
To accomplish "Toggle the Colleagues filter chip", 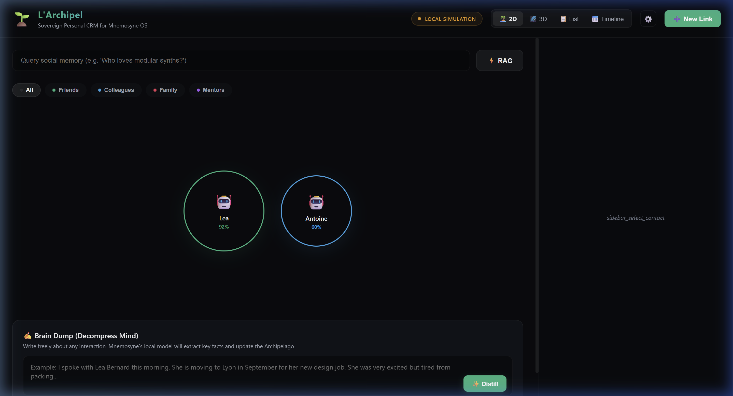I will coord(116,90).
